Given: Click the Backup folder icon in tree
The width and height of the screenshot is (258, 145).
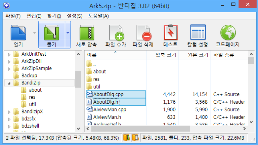Looking at the screenshot, I should (16, 75).
